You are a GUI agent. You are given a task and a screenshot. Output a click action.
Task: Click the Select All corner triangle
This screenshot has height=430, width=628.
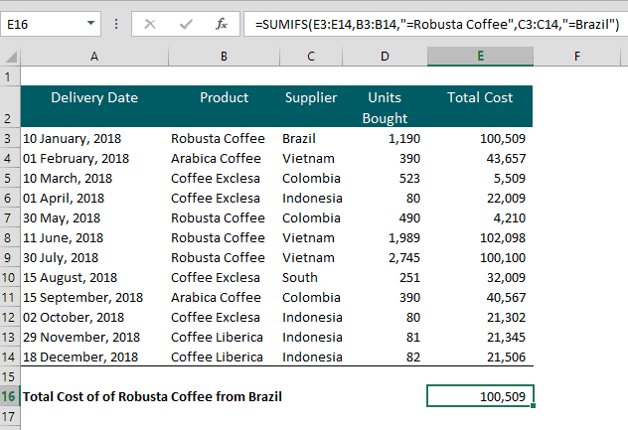click(10, 57)
